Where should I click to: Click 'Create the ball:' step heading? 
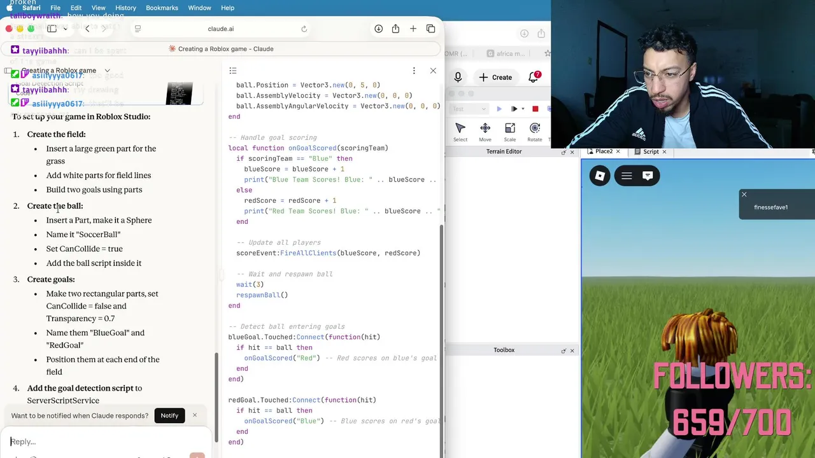click(x=55, y=205)
